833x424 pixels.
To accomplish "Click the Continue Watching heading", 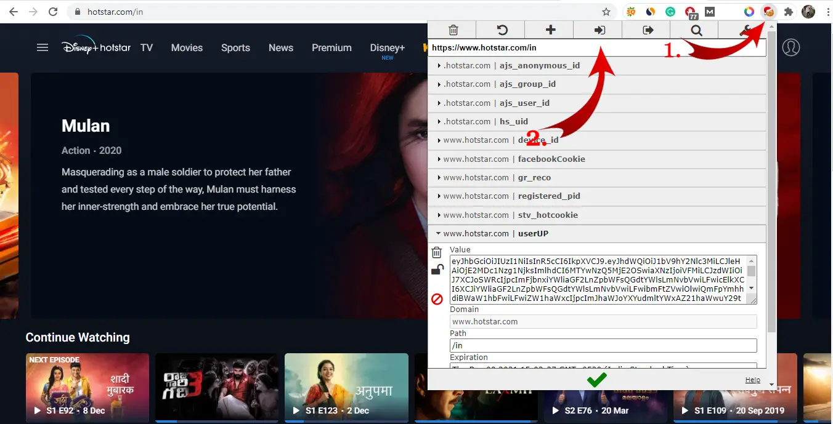I will [78, 337].
